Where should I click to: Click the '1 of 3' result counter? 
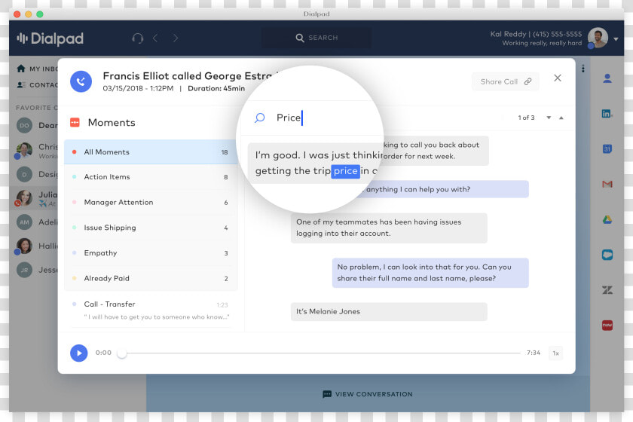526,118
